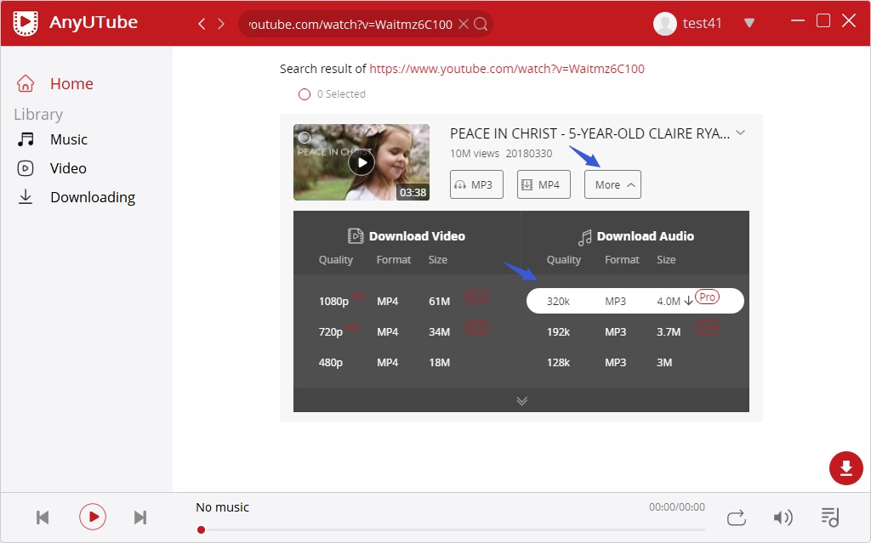The height and width of the screenshot is (543, 871).
Task: Clear the search field with the X
Action: point(463,24)
